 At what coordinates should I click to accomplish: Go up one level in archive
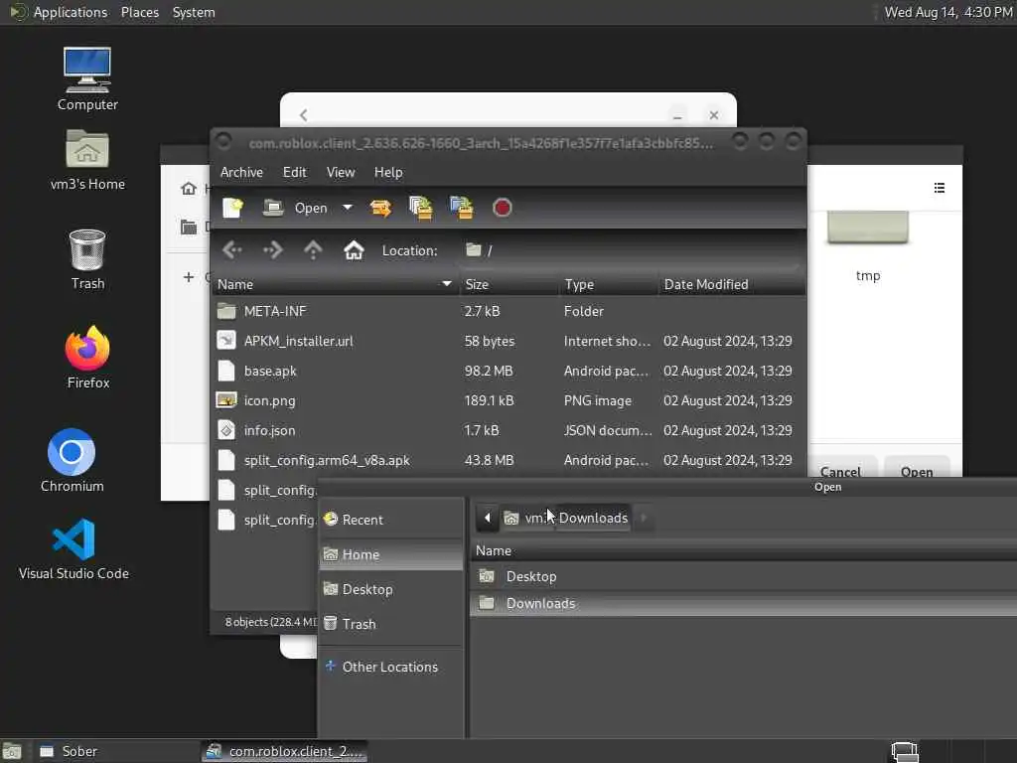(313, 249)
